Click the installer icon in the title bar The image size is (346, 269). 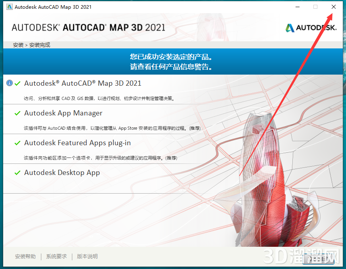pos(9,7)
